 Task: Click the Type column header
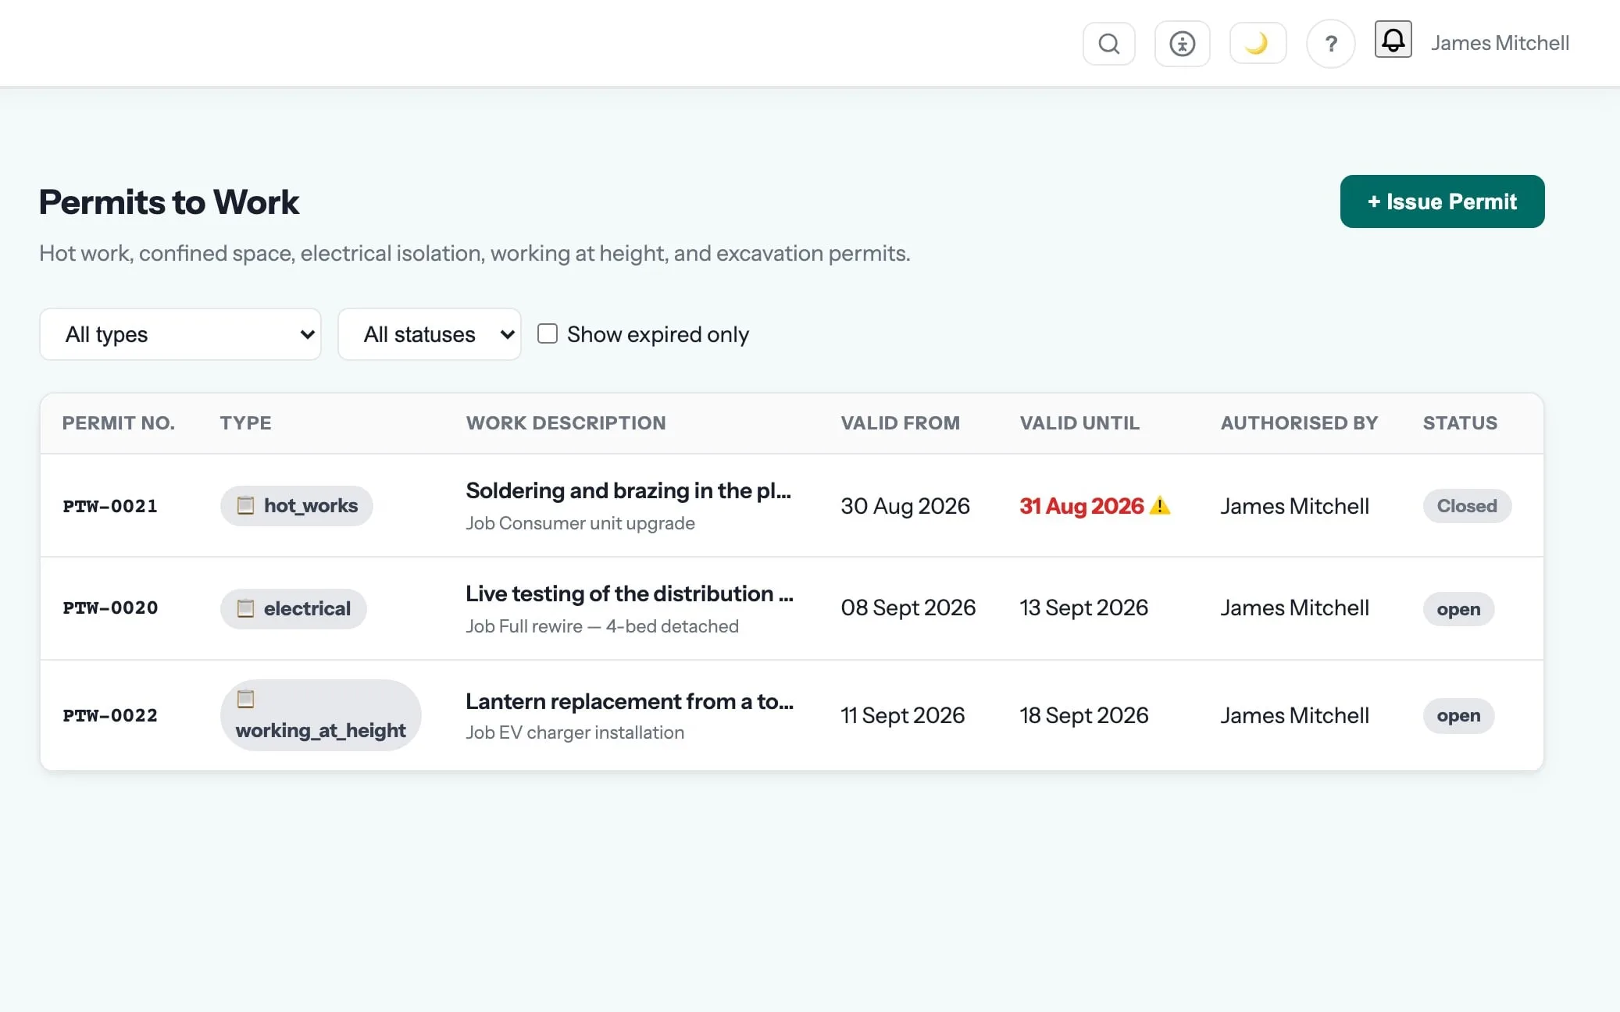point(245,422)
